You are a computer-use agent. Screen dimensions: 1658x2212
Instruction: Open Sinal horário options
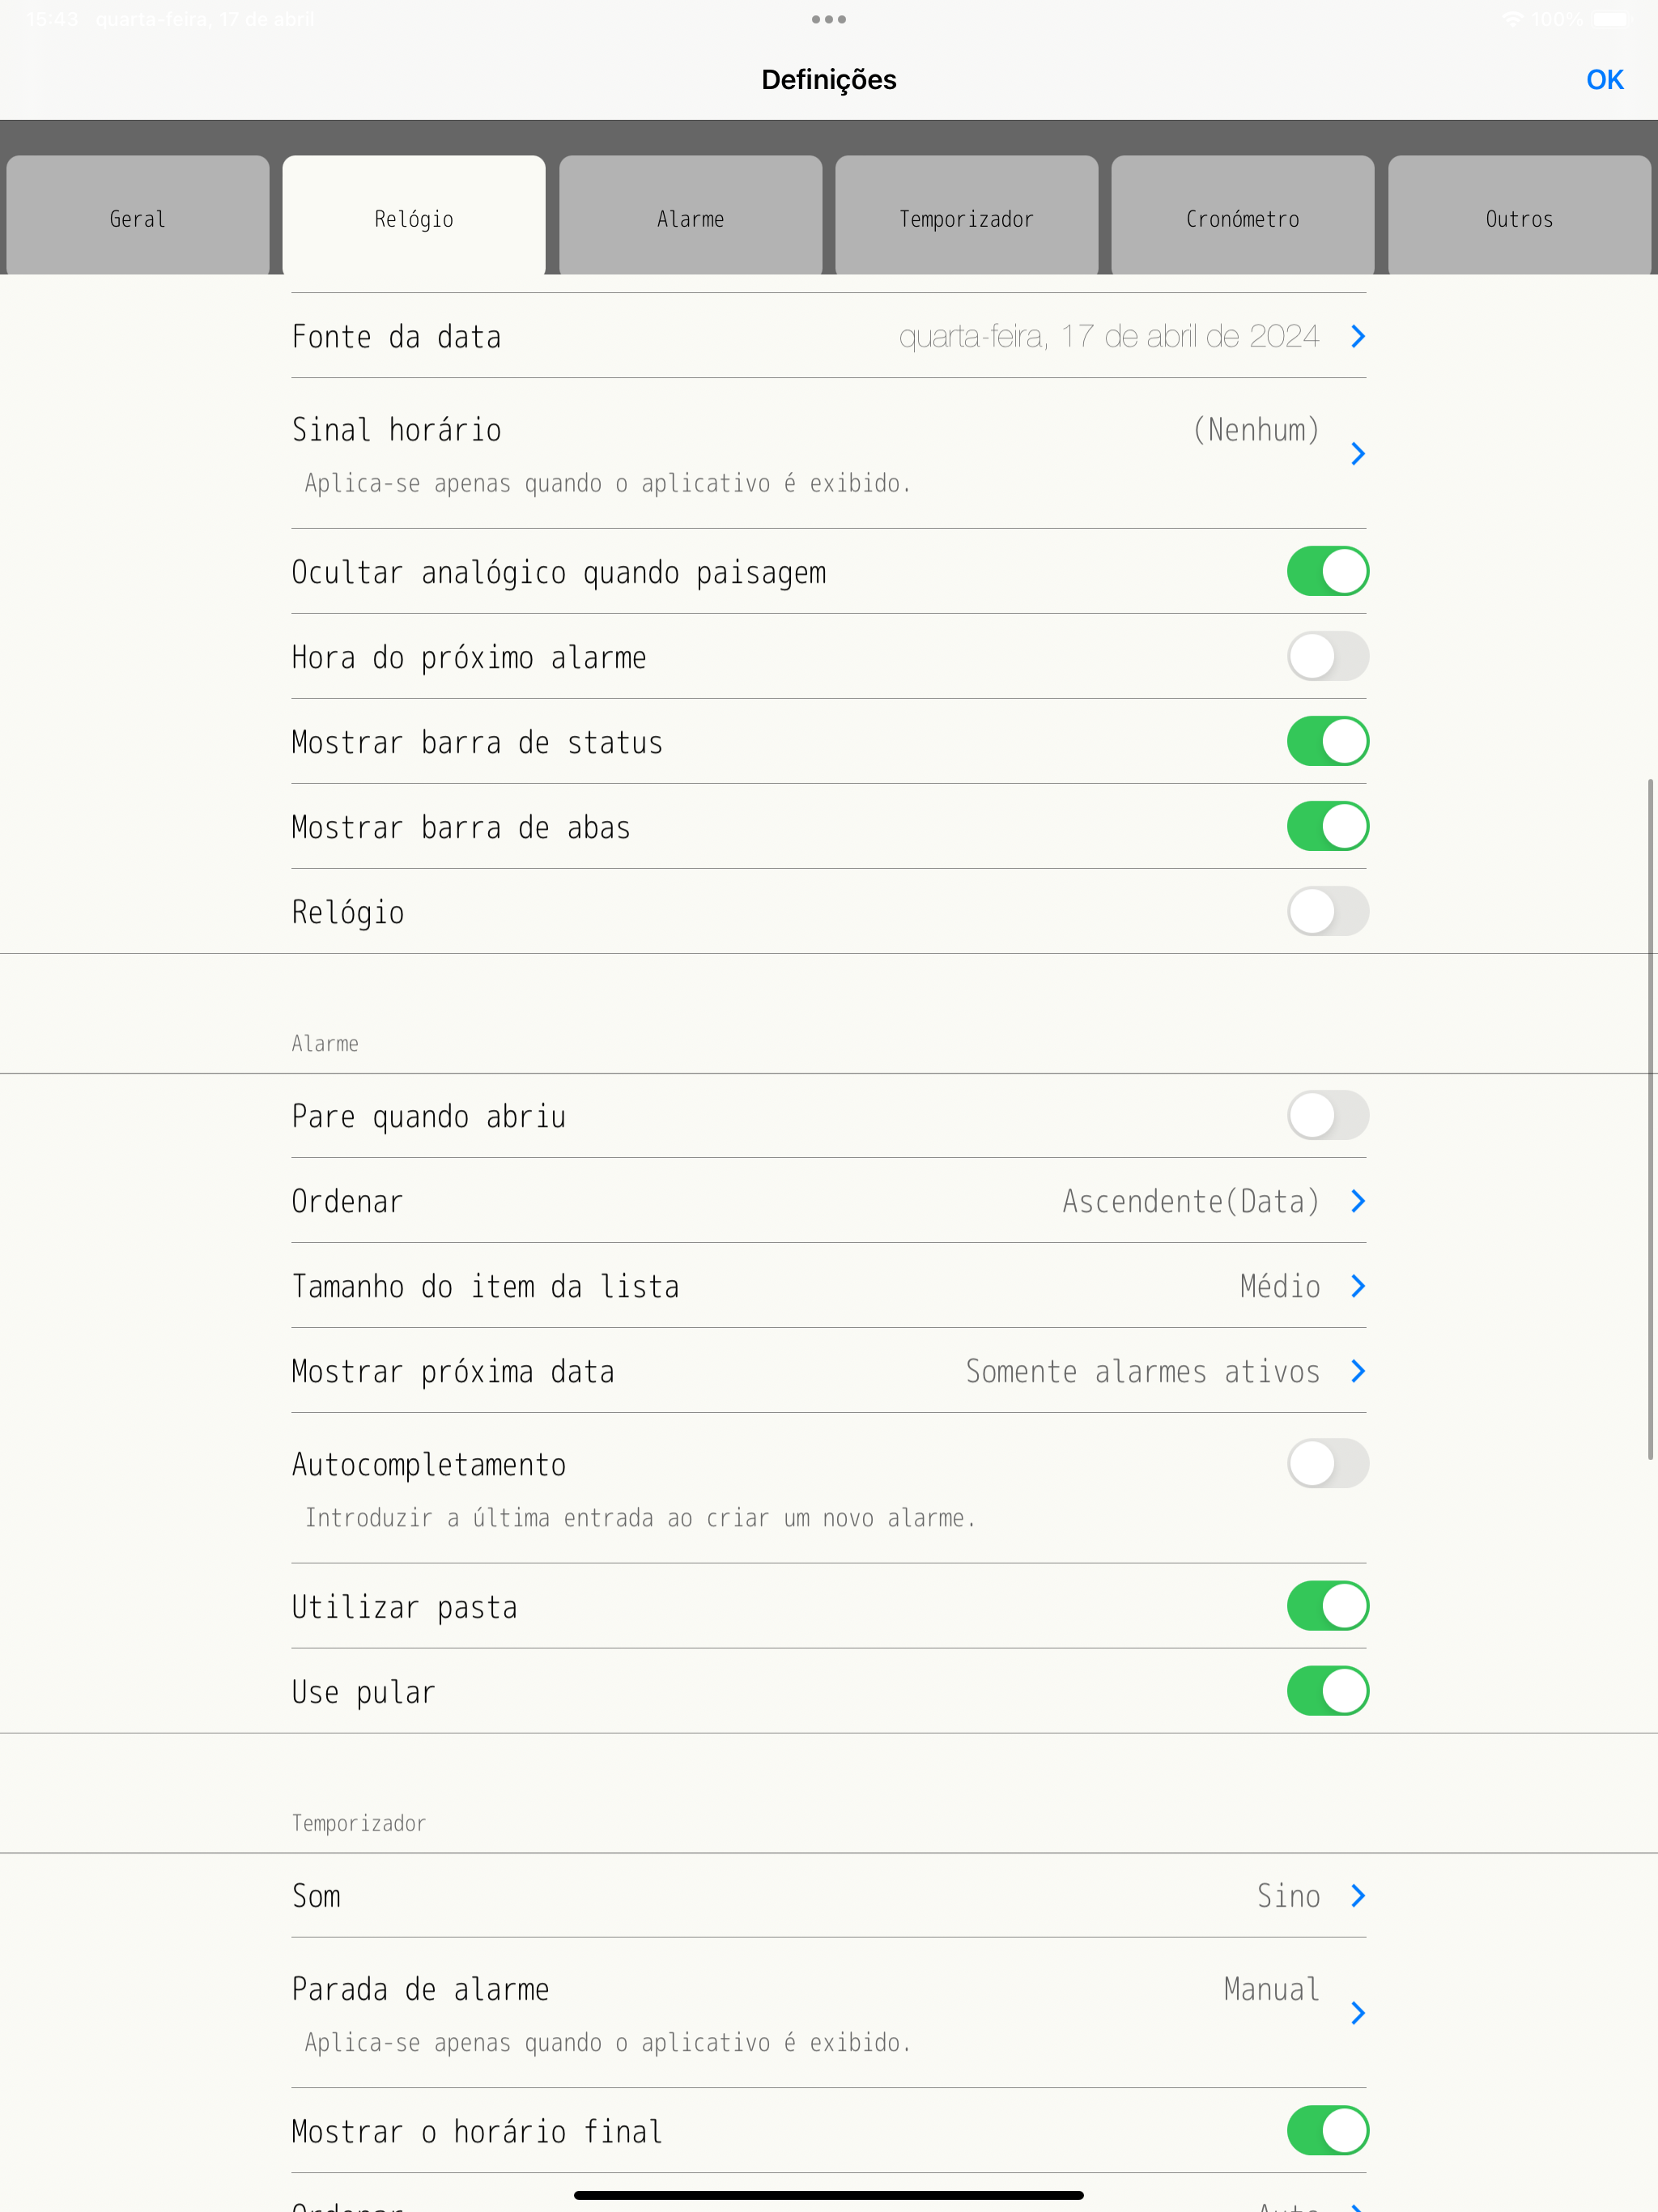[x=1357, y=454]
